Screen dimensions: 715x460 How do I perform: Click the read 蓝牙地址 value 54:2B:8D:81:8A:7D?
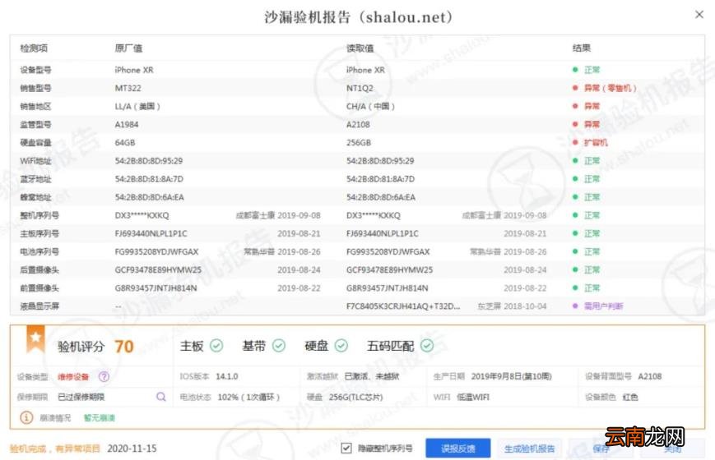coord(380,179)
